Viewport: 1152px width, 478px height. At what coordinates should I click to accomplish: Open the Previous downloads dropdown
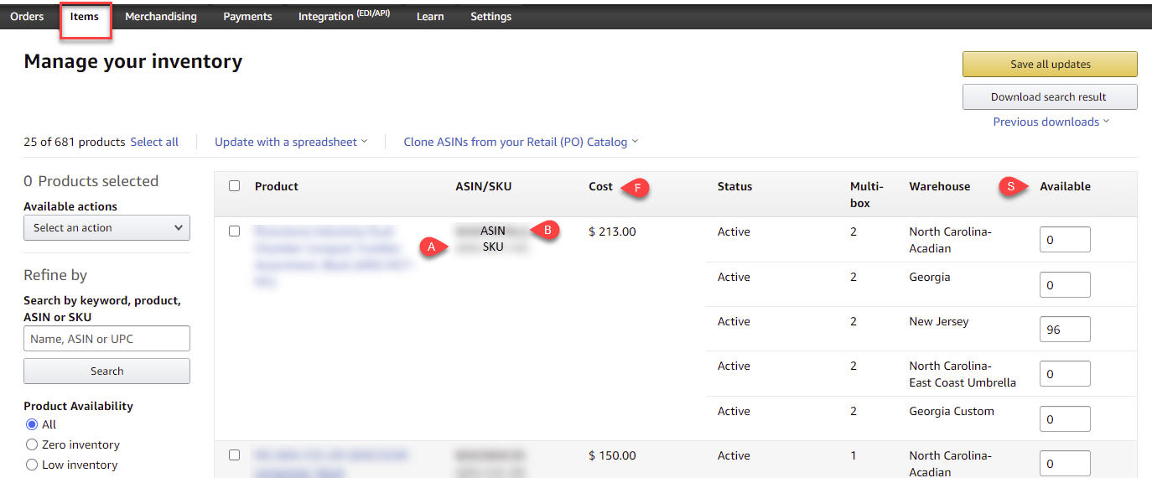(1051, 122)
